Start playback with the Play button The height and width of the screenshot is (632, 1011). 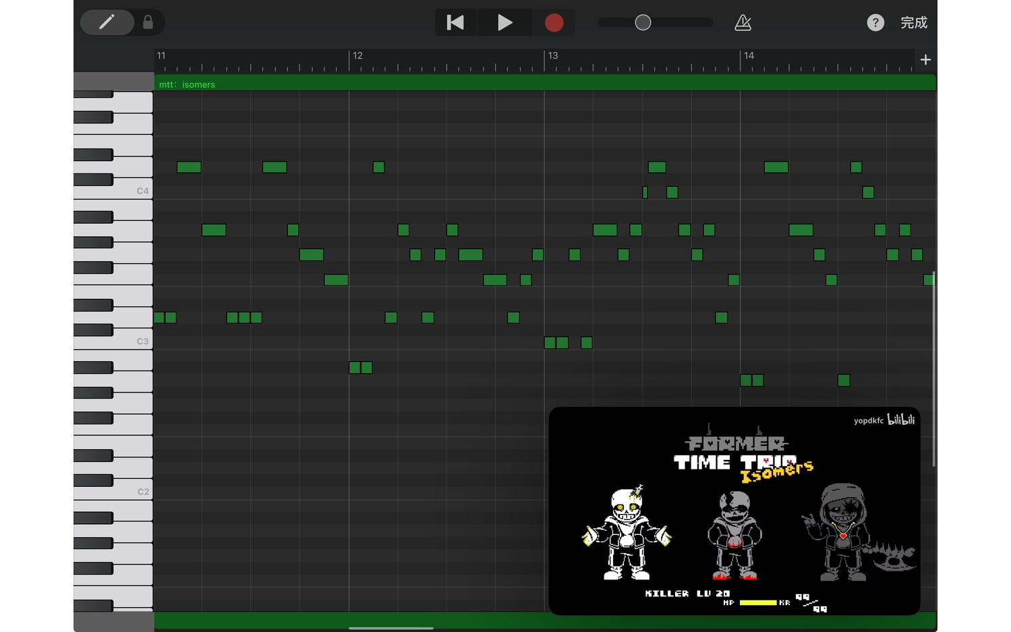tap(504, 22)
